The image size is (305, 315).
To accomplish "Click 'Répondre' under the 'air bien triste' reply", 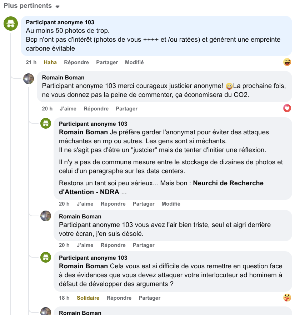I will click(x=113, y=245).
